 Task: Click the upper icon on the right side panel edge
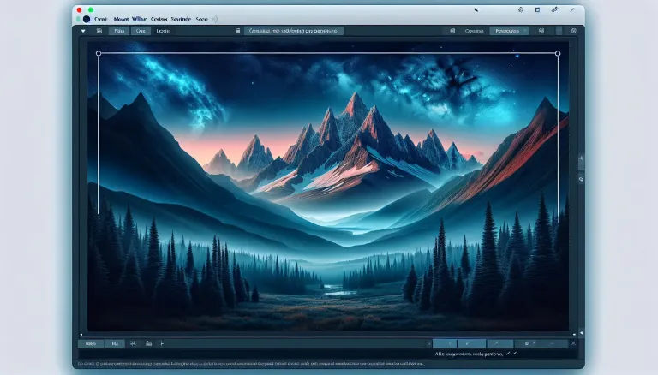click(x=581, y=160)
